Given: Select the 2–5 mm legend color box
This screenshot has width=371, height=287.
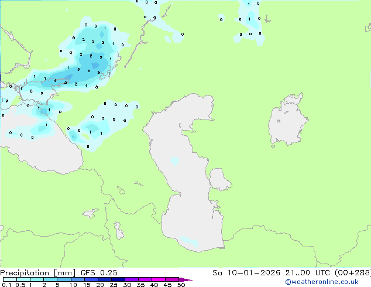Looking at the screenshot, I should [x=51, y=279].
